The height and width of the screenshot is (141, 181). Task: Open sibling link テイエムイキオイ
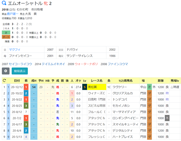53,64
